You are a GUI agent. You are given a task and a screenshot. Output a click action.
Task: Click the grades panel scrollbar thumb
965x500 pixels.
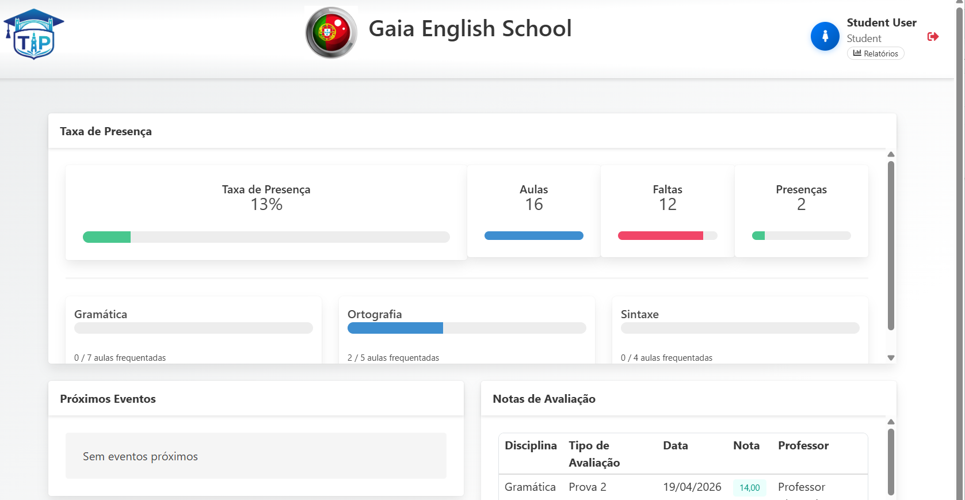coord(891,461)
